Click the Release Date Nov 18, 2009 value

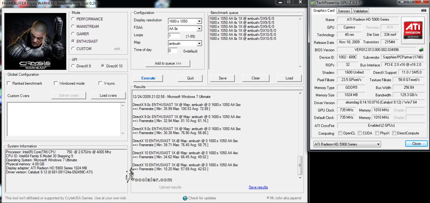(x=349, y=42)
